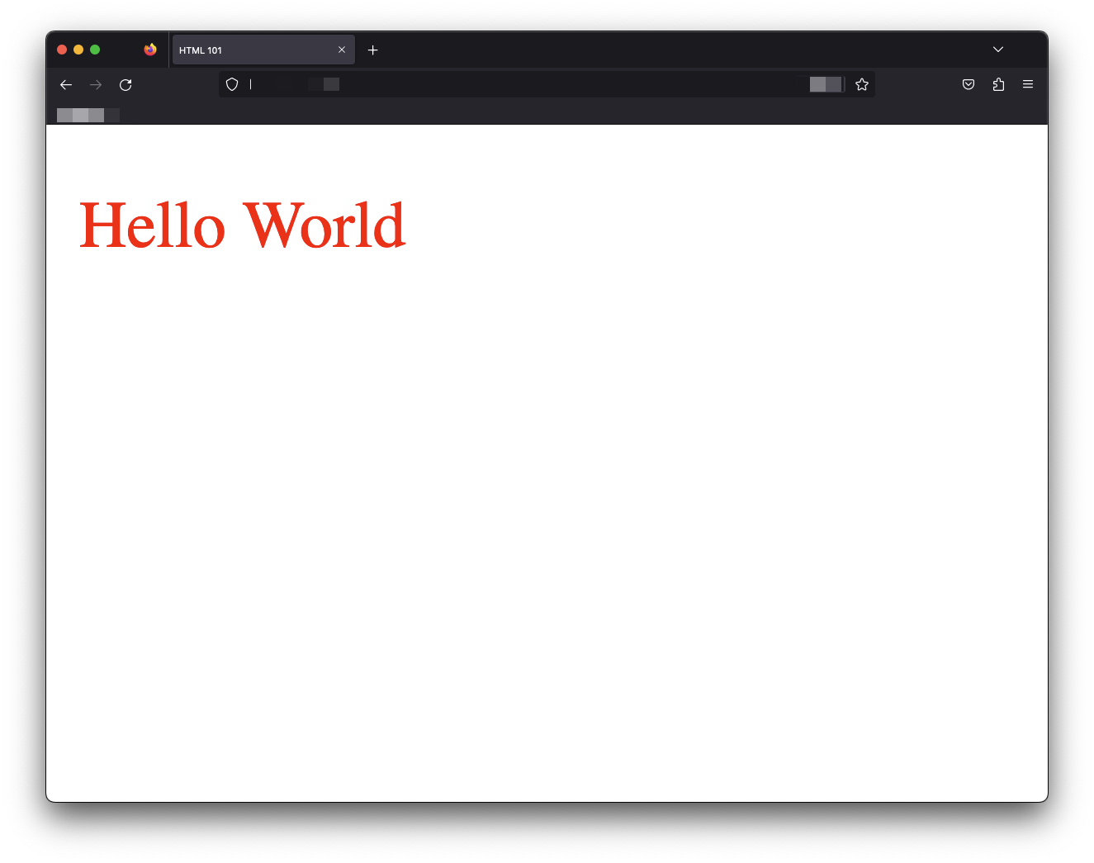1094x863 pixels.
Task: Reload the current page
Action: [x=126, y=84]
